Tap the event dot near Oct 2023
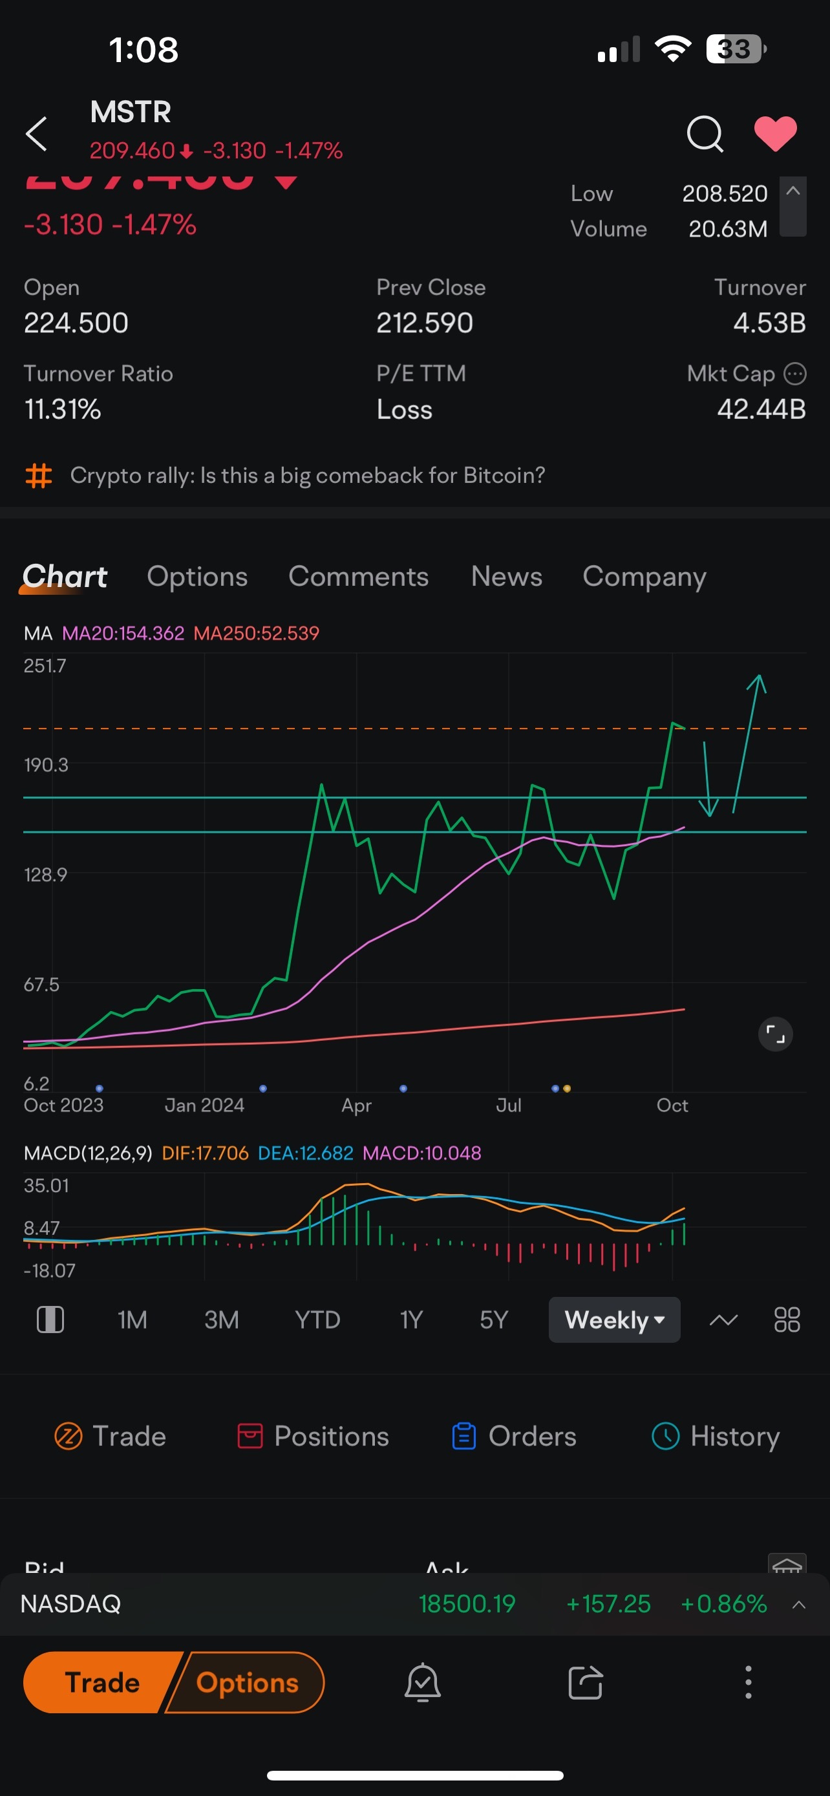The height and width of the screenshot is (1796, 830). [x=100, y=1088]
